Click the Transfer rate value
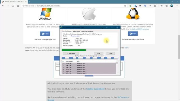This screenshot has height=101, width=180. 79,42
